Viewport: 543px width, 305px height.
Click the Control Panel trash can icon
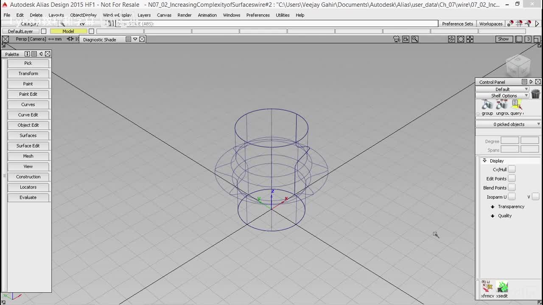(535, 94)
